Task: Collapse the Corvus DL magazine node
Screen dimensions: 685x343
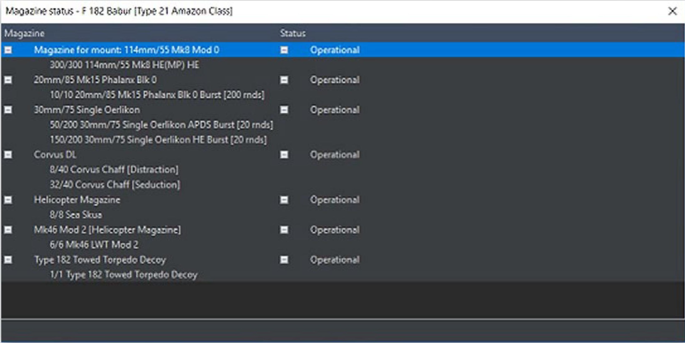Action: [8, 155]
